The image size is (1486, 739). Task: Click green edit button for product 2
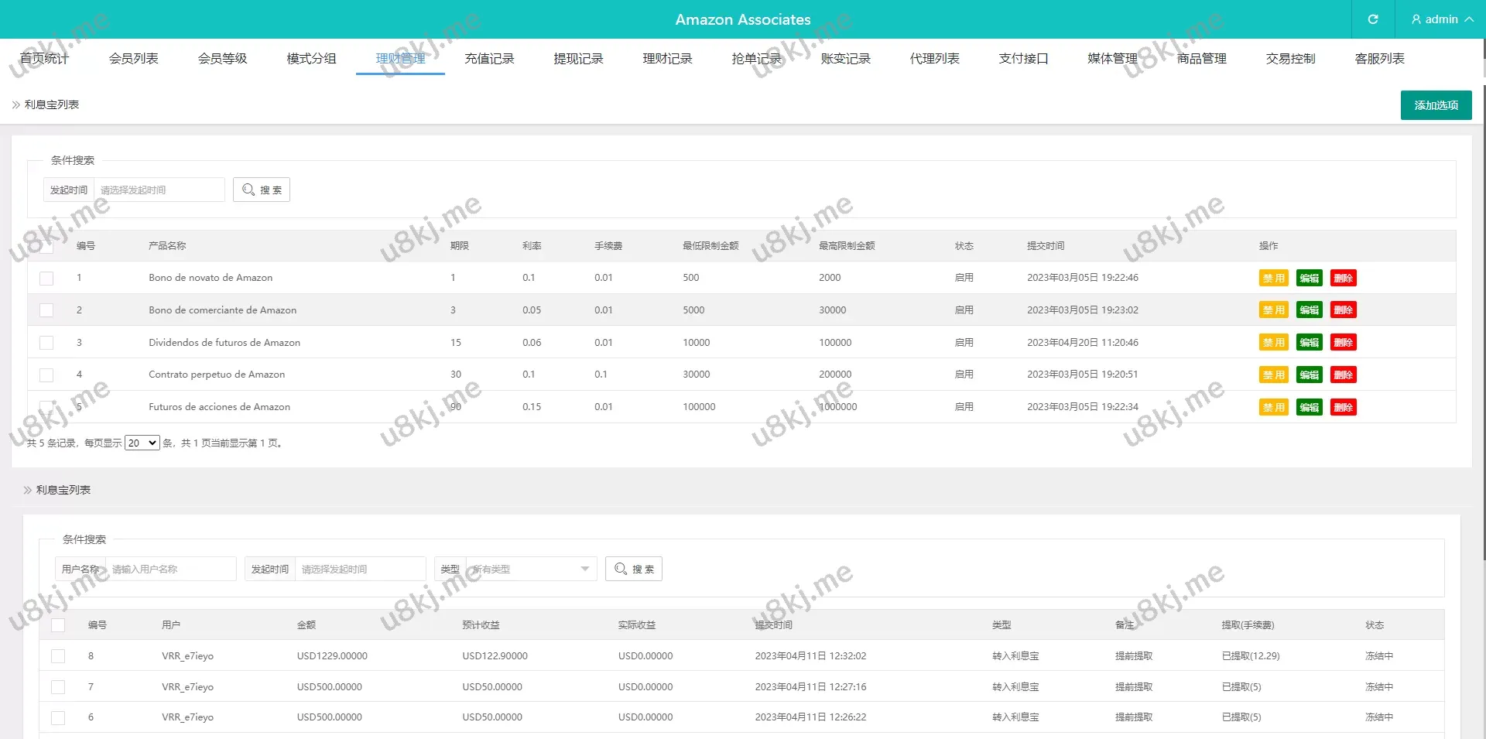coord(1309,310)
